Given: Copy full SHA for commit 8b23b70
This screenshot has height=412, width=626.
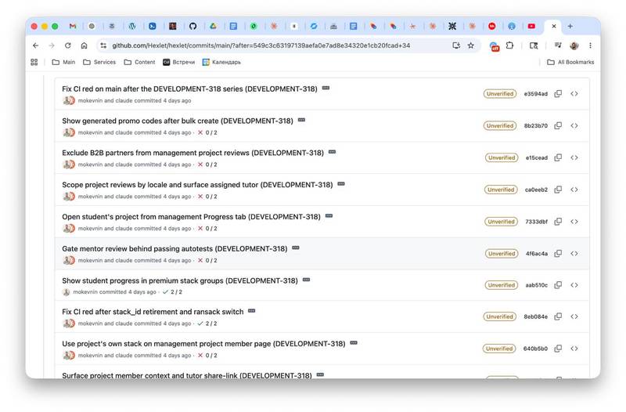Looking at the screenshot, I should (558, 125).
